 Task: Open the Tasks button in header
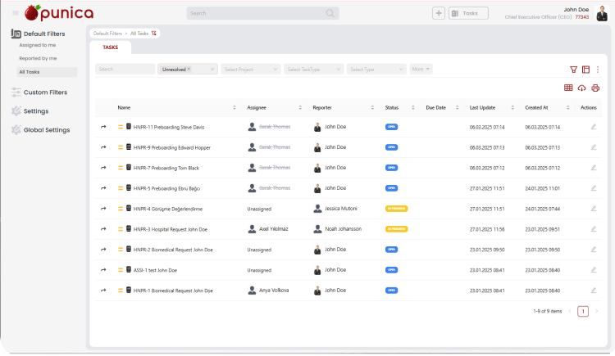468,13
